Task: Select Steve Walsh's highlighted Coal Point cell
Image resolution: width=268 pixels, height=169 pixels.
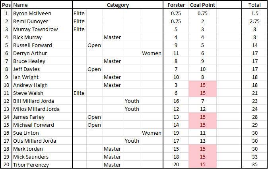Action: click(202, 93)
